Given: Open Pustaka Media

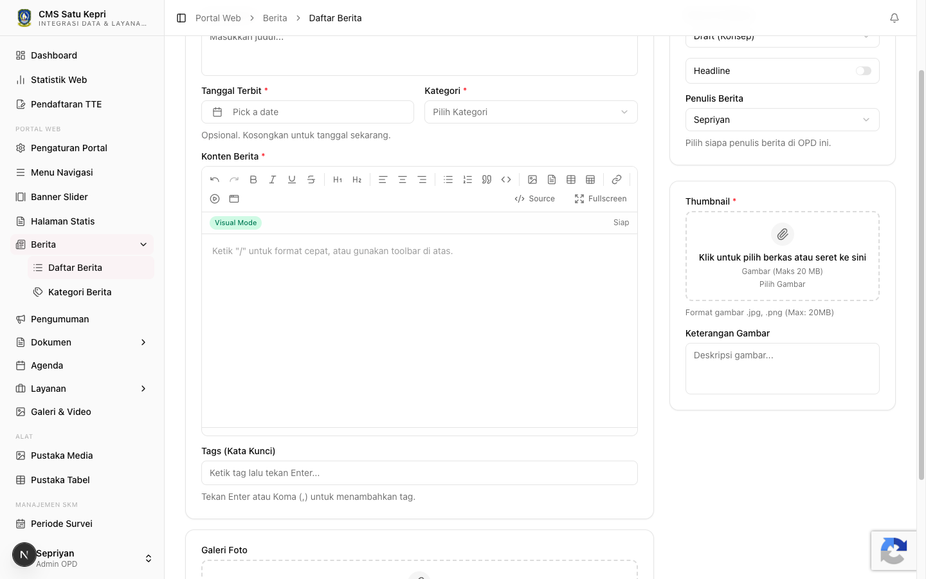Looking at the screenshot, I should tap(82, 455).
